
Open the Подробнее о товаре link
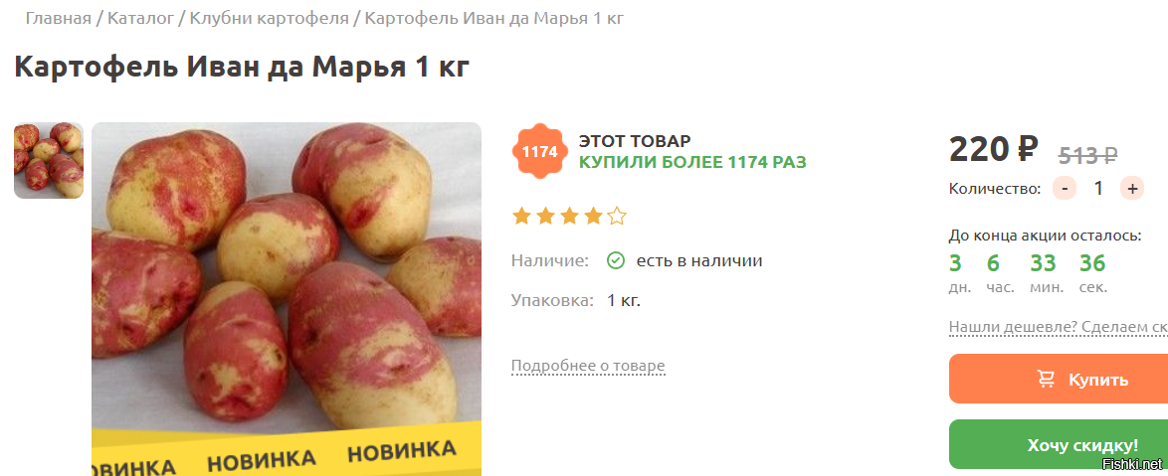coord(588,366)
